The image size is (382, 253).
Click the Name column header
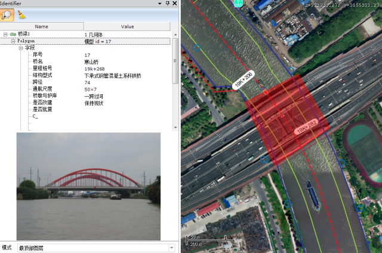point(42,26)
